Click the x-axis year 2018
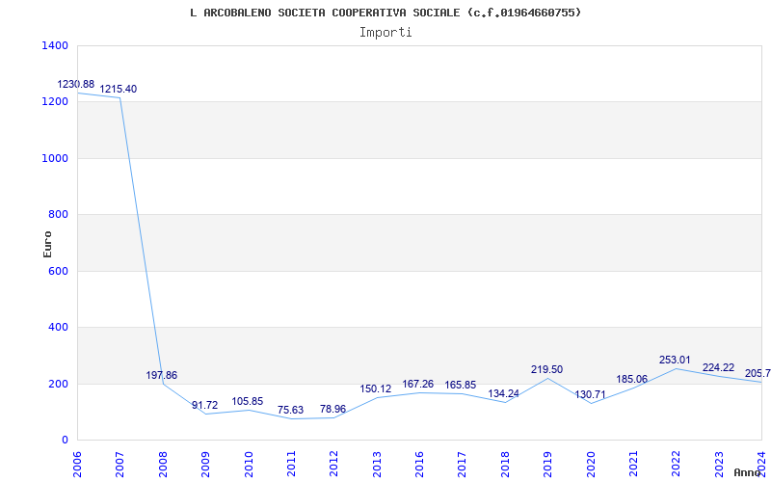 point(505,464)
